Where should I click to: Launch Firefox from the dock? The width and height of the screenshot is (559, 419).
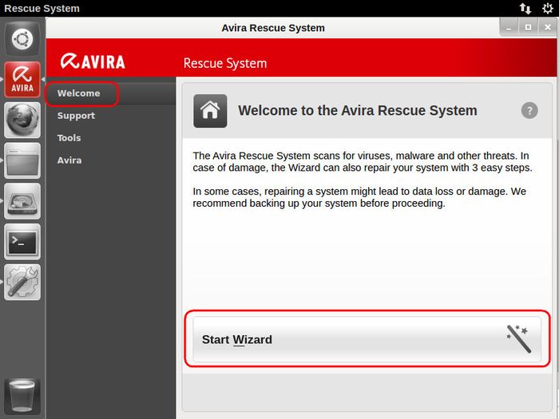pos(22,121)
